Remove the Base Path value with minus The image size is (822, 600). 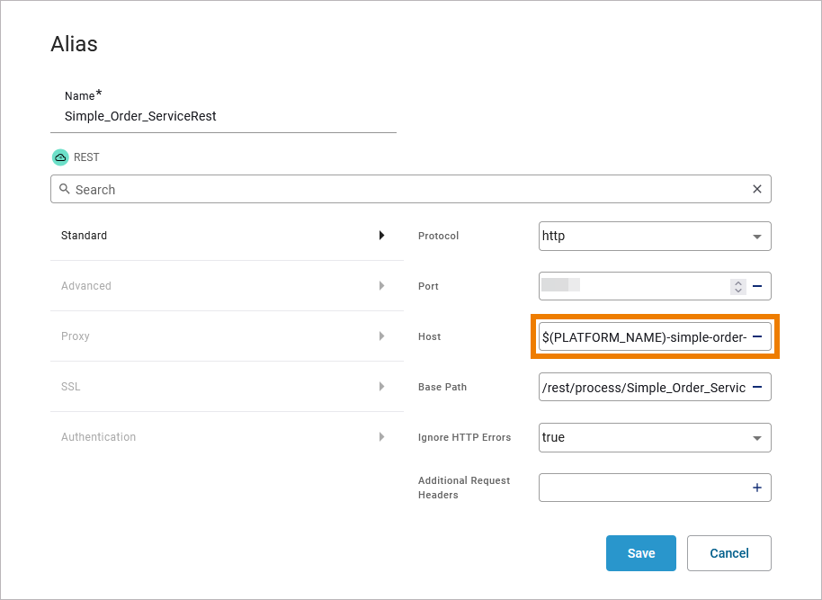click(757, 387)
